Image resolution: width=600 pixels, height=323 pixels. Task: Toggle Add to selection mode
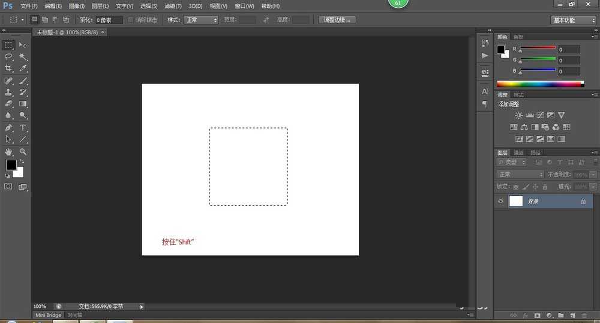point(45,20)
